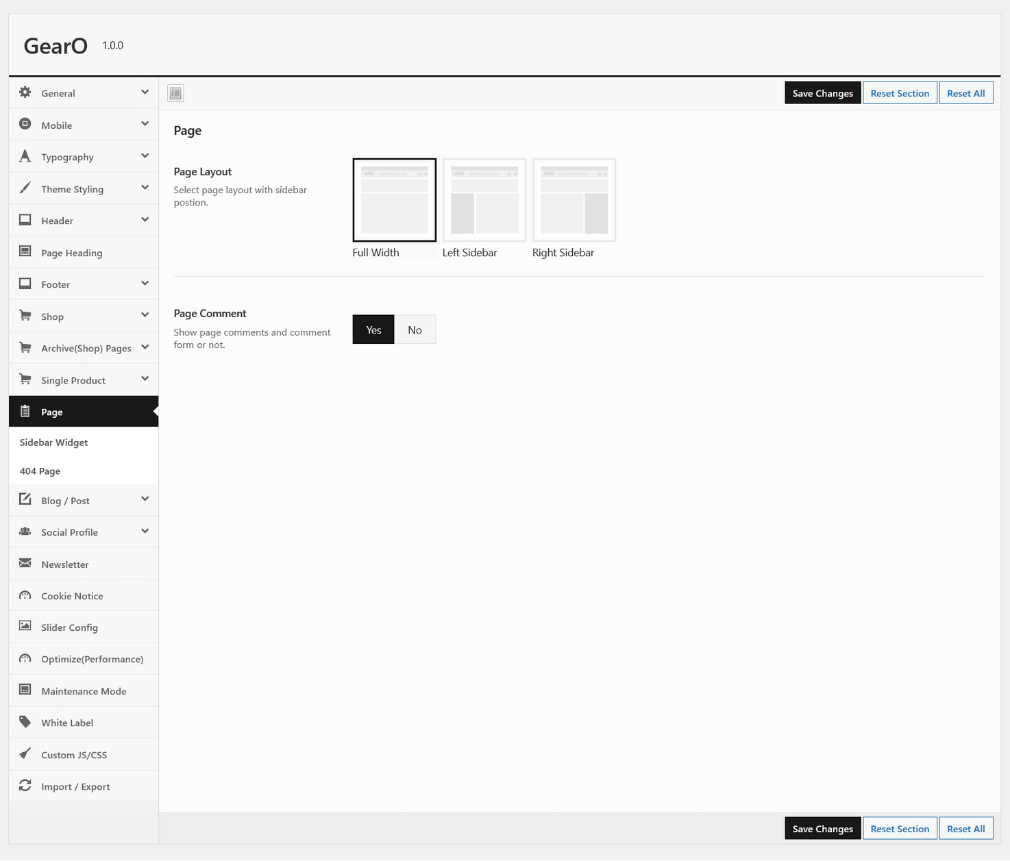The image size is (1010, 861).
Task: Click the Newsletter envelope icon
Action: tap(25, 564)
